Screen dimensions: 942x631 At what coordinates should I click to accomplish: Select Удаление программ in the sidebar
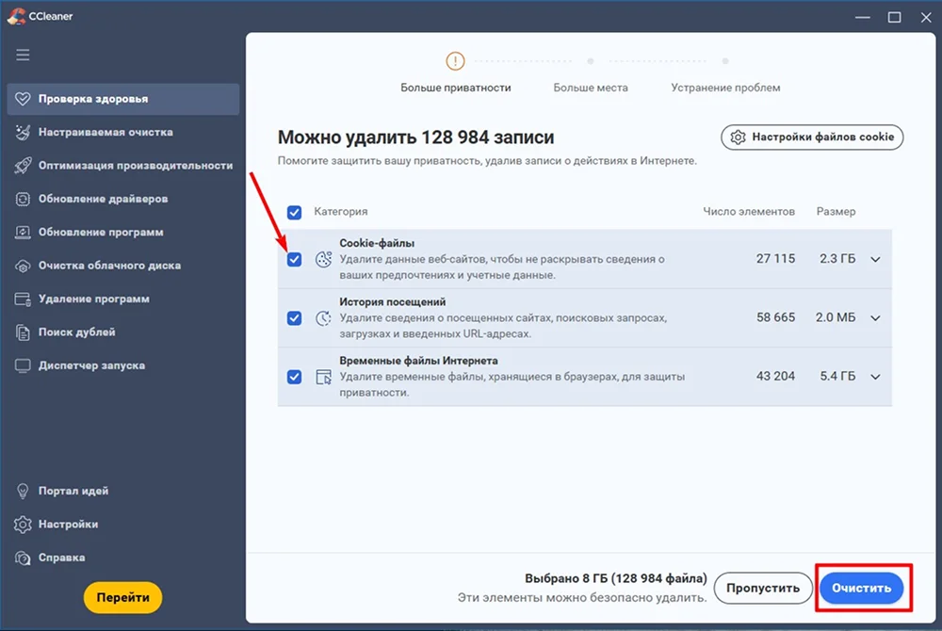pyautogui.click(x=93, y=299)
